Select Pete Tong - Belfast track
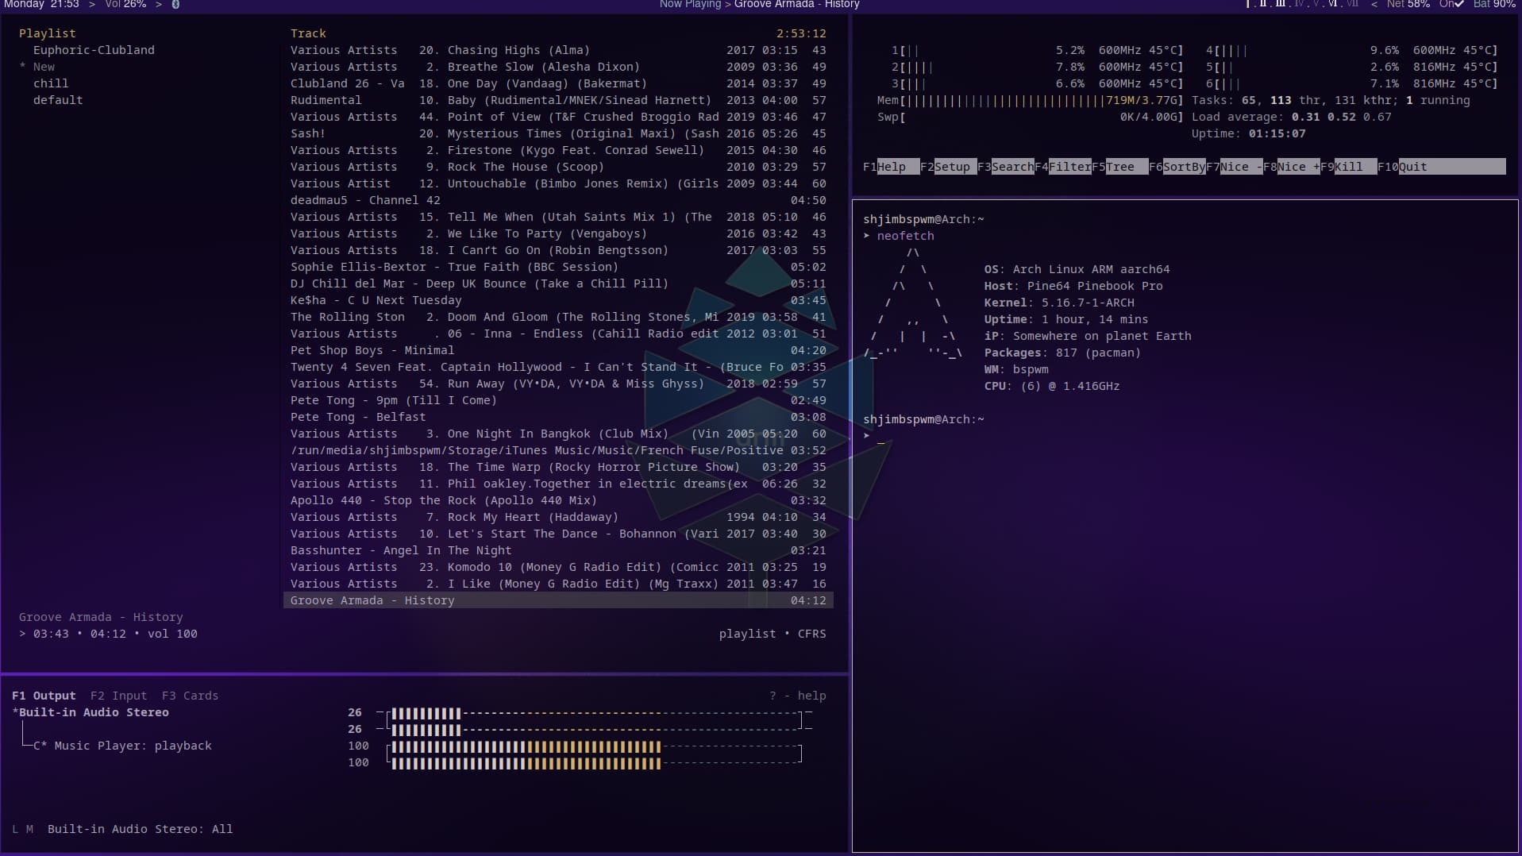The width and height of the screenshot is (1522, 856). [x=557, y=417]
